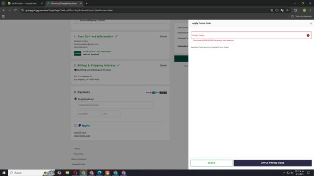Select Express Shipping radio option
314x176 pixels.
click(77, 21)
